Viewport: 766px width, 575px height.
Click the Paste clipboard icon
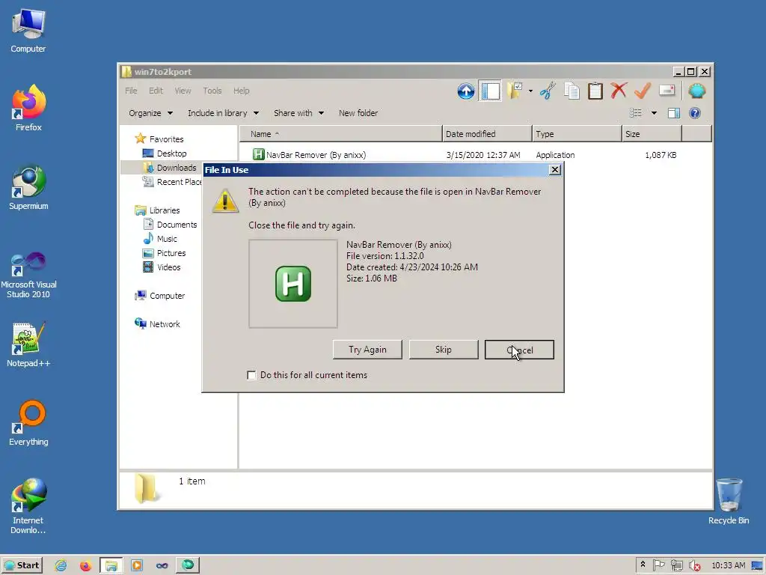(595, 91)
